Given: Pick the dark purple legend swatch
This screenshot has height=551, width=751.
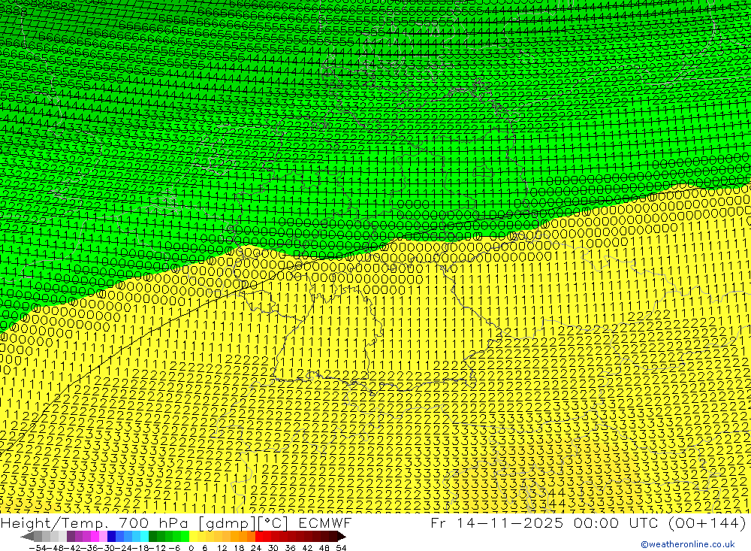Looking at the screenshot, I should pos(71,537).
